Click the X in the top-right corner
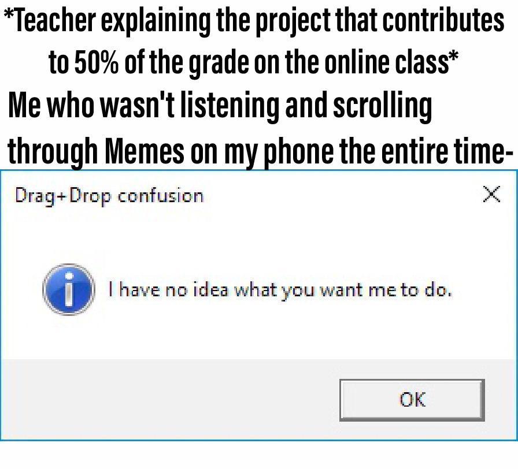 click(491, 195)
